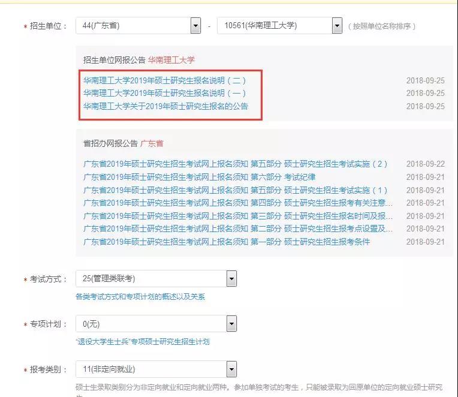The height and width of the screenshot is (397, 458).
Task: Expand the 报考类别 dropdown 11(非定向就业)
Action: (156, 369)
